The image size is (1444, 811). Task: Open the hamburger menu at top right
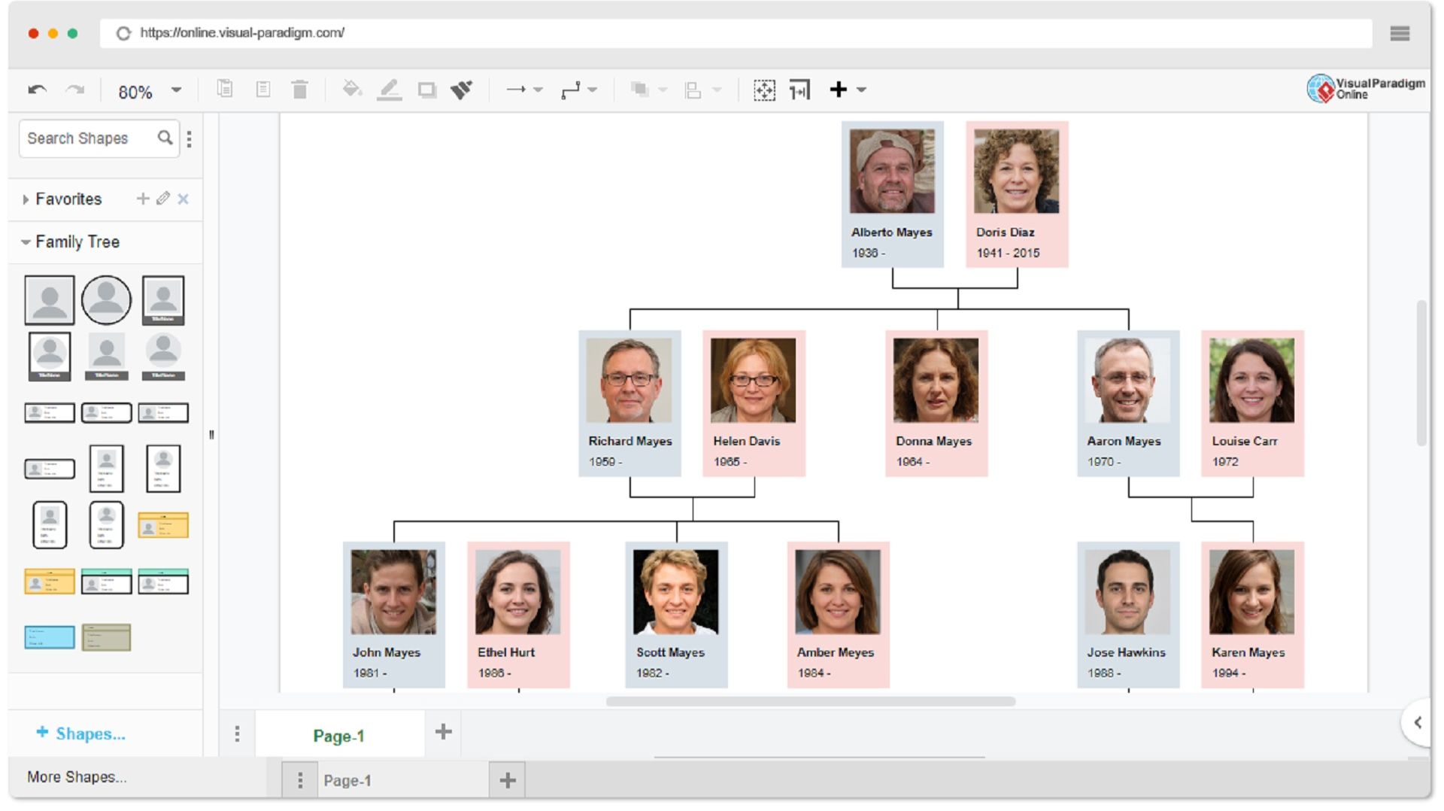(x=1400, y=34)
